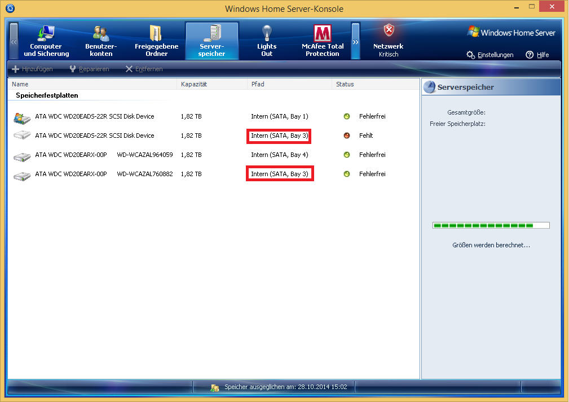
Task: Click drive icon for WD-WCAZAL964059
Action: (x=22, y=156)
